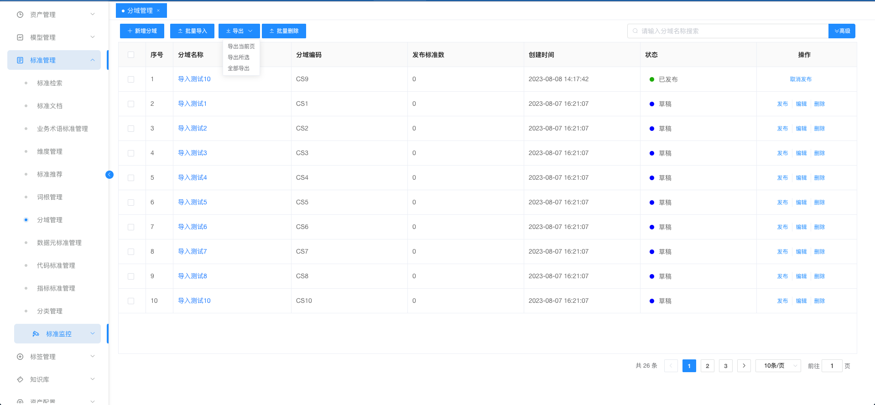Open 标准检索 in the sidebar
Image resolution: width=875 pixels, height=405 pixels.
(x=50, y=83)
